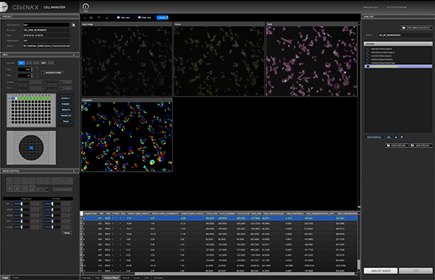
Task: Click the Base directory input field
Action: click(x=46, y=24)
